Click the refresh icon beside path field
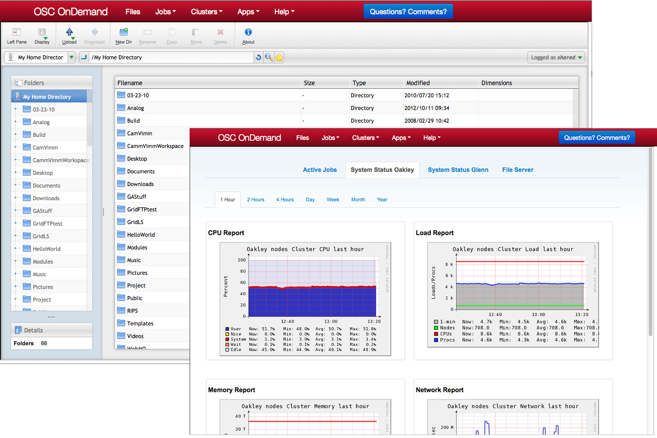The width and height of the screenshot is (657, 438). 259,57
